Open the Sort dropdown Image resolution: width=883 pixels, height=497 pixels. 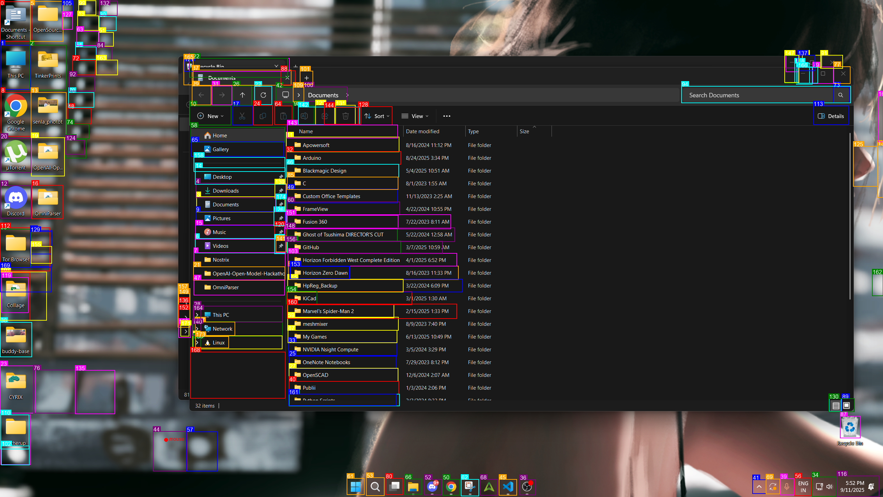376,116
